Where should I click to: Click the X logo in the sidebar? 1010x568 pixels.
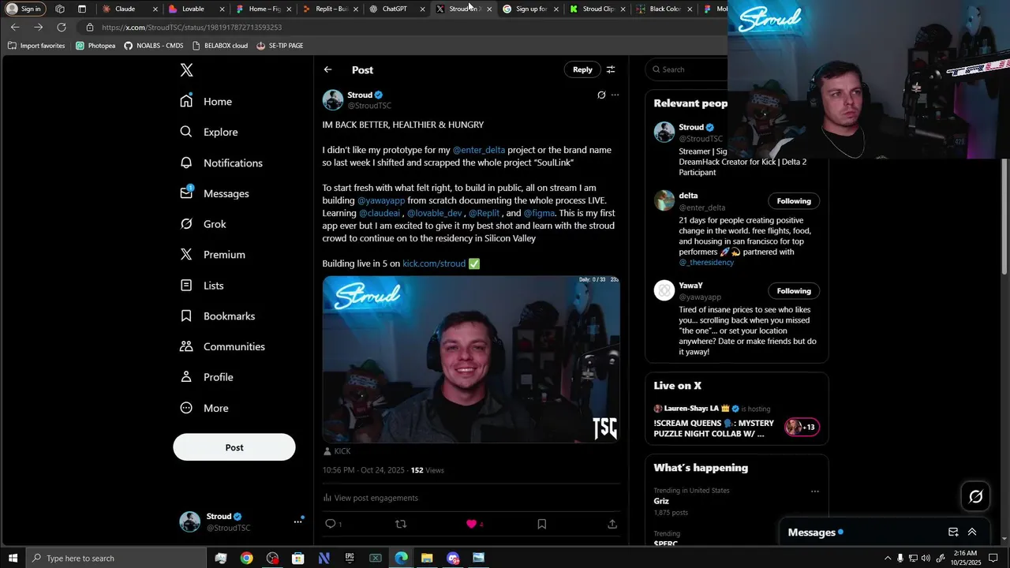click(186, 70)
